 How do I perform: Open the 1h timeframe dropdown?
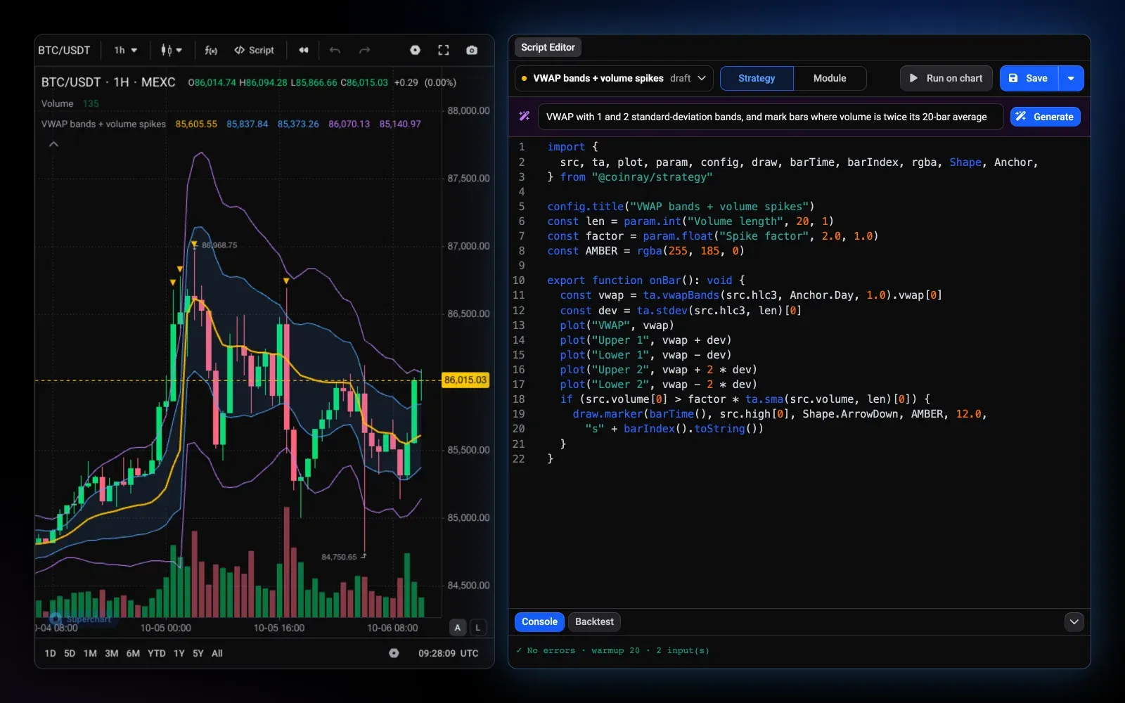[125, 50]
